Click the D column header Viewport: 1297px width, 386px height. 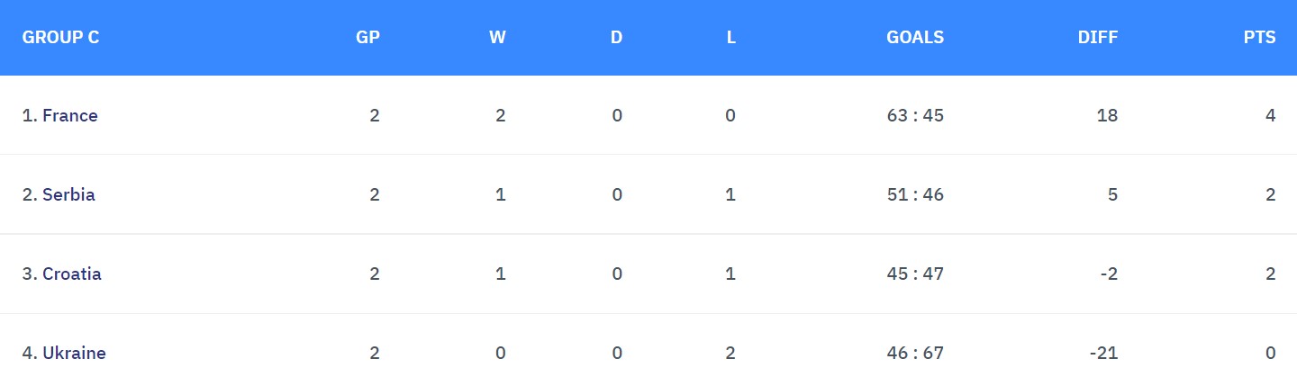coord(616,38)
